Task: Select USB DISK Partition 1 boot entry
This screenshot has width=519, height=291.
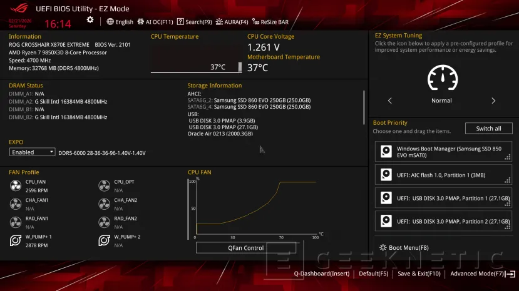Action: (x=443, y=198)
